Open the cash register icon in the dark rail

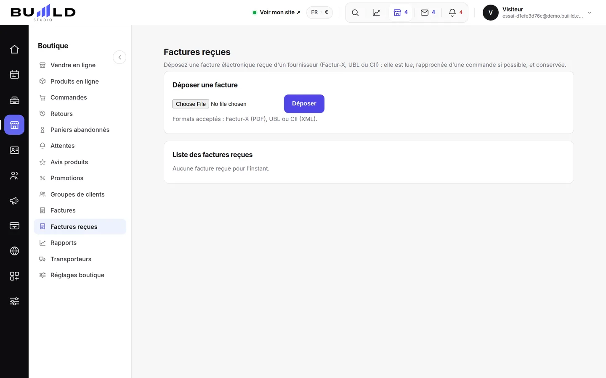14,100
